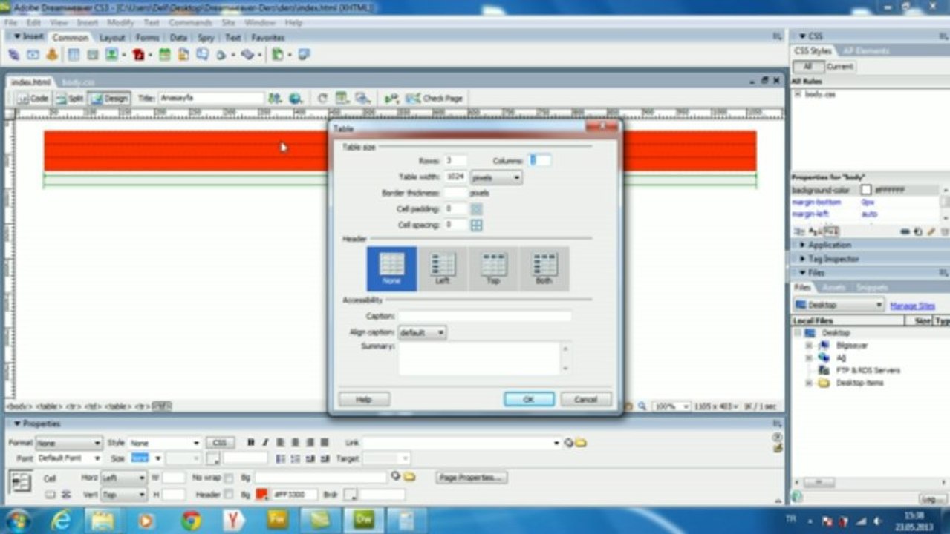Click the Unordered List icon in Properties
Screen dimensions: 950x534
pos(281,459)
